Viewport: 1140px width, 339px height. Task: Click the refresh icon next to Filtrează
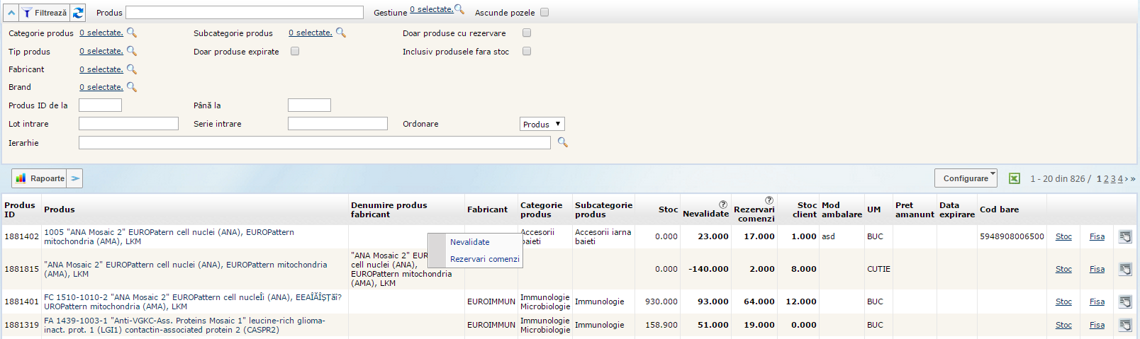(78, 13)
